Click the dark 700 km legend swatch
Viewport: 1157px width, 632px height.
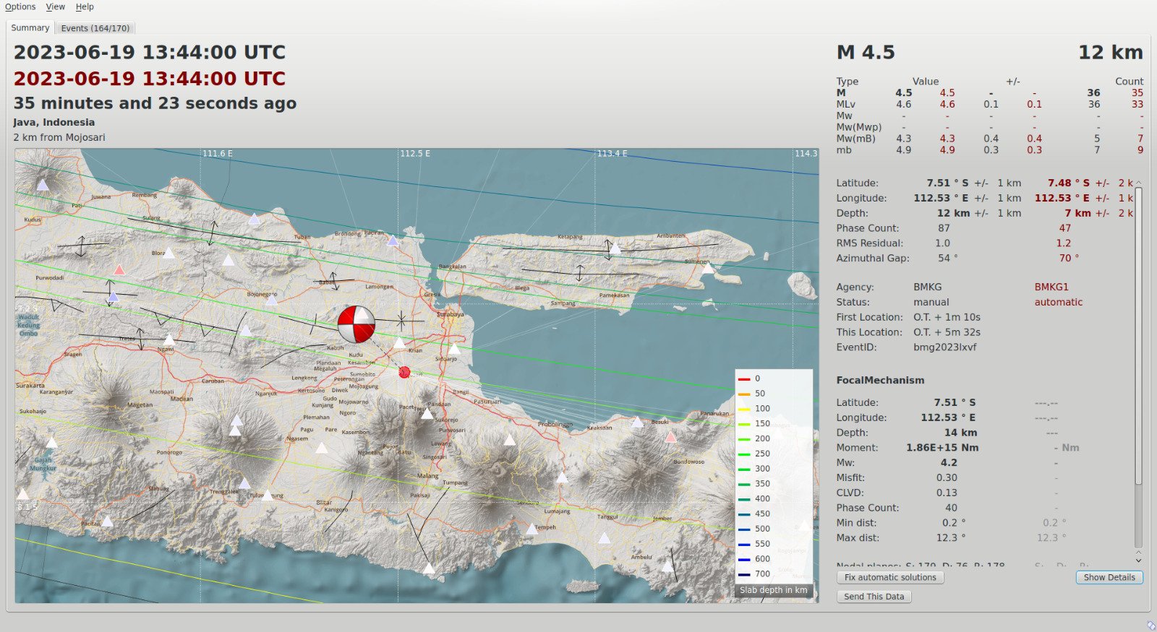(x=744, y=574)
